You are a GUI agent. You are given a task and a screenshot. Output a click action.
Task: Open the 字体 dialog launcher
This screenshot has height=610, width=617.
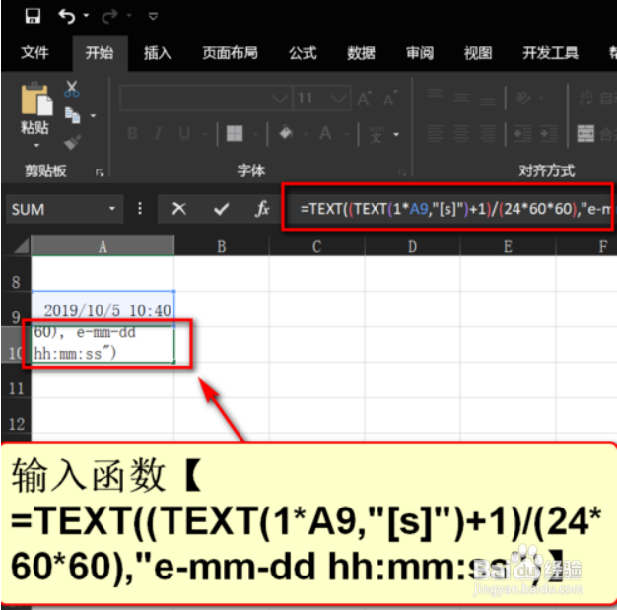402,172
